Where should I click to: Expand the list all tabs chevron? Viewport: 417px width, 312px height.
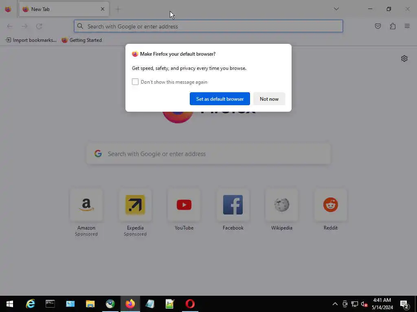tap(336, 9)
